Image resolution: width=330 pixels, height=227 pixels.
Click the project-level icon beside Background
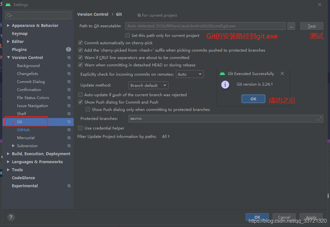69,65
